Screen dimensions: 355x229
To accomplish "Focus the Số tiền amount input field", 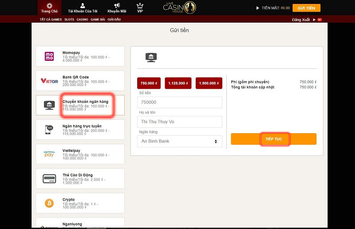I will pyautogui.click(x=179, y=103).
